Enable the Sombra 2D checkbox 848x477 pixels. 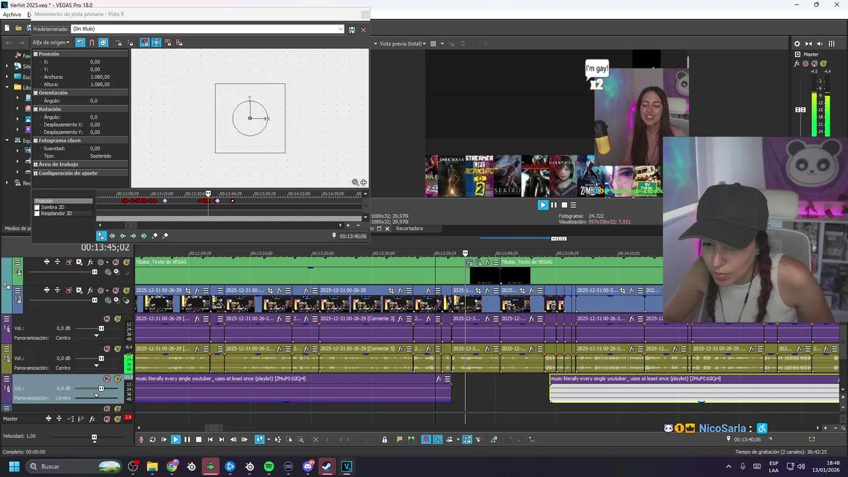point(37,207)
